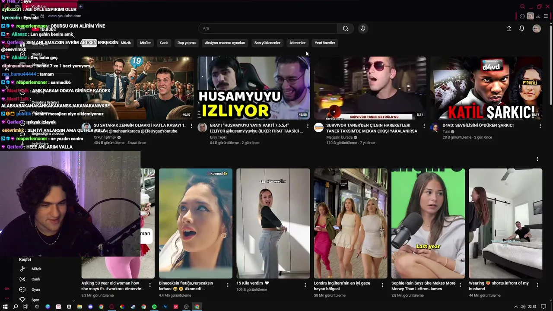This screenshot has height=311, width=553.
Task: Select the Mix'ler filter chip
Action: click(145, 43)
